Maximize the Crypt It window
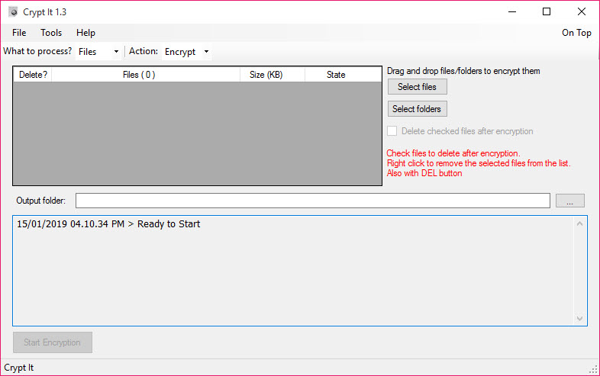Viewport: 600px width, 376px height. [547, 12]
